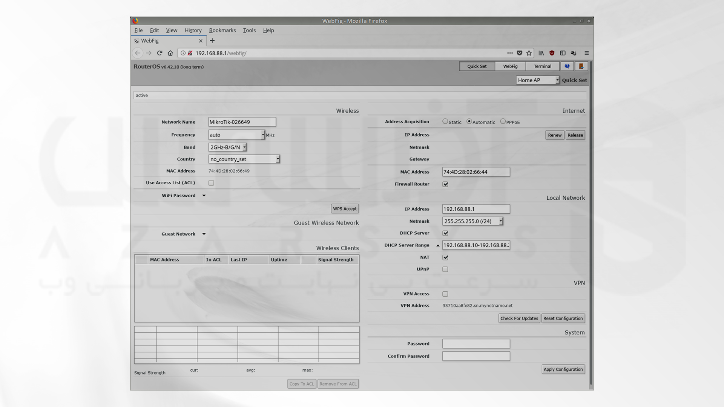
Task: Enable the UPnP checkbox
Action: point(445,269)
